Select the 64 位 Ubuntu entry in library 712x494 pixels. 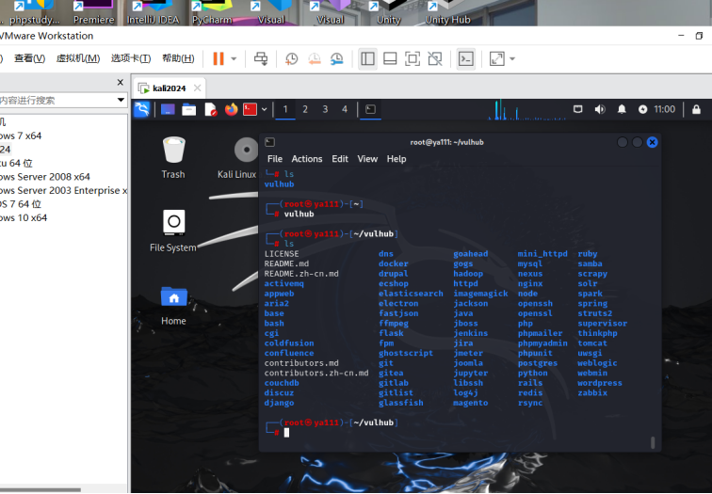click(x=16, y=163)
